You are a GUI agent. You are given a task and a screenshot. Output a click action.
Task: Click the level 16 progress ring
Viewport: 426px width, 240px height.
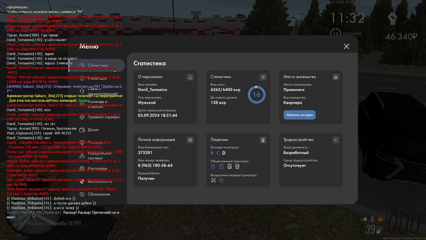coord(257,95)
